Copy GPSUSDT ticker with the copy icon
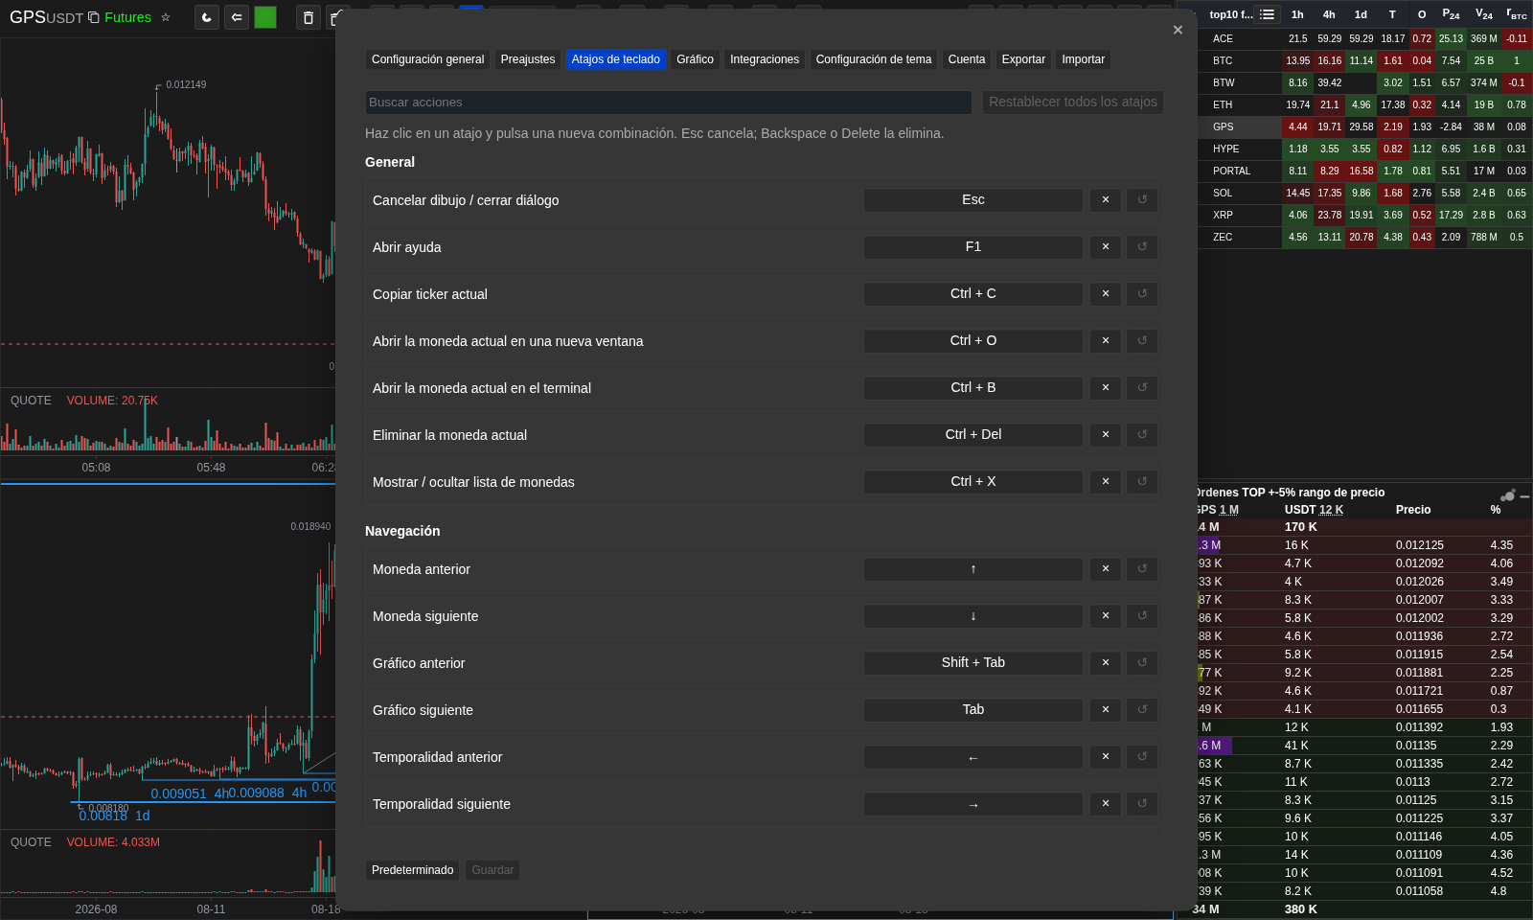Screen dimensions: 1533x920 pos(94,17)
